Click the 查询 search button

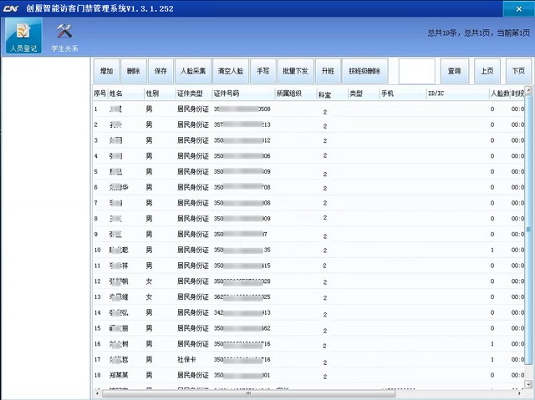[454, 72]
